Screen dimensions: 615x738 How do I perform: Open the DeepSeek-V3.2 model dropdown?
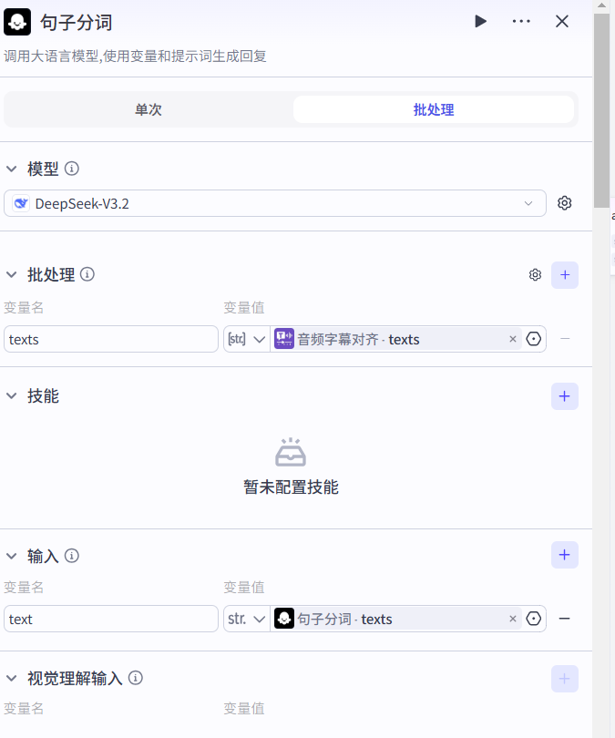click(x=275, y=203)
